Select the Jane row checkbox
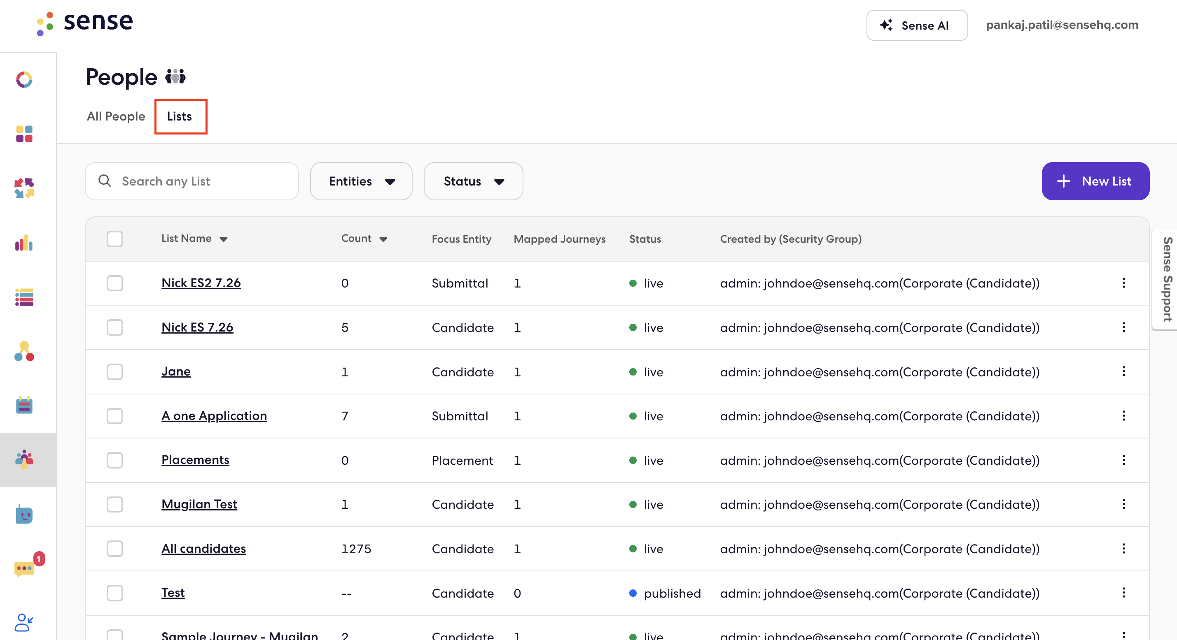Viewport: 1177px width, 640px height. click(114, 371)
